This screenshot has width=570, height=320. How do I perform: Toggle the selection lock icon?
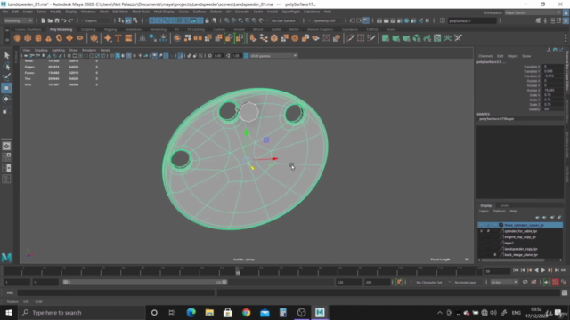tap(208, 20)
